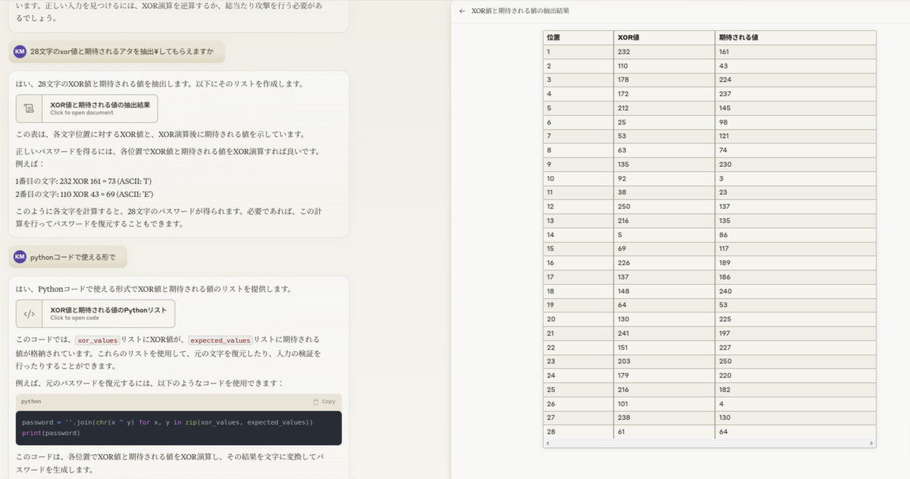Click the line 1番目の文字: 232 XOR 161 = 73
Screen dimensions: 910x479
(x=83, y=181)
